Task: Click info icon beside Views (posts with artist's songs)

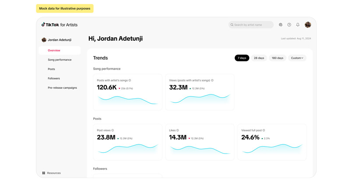Action: pos(212,80)
